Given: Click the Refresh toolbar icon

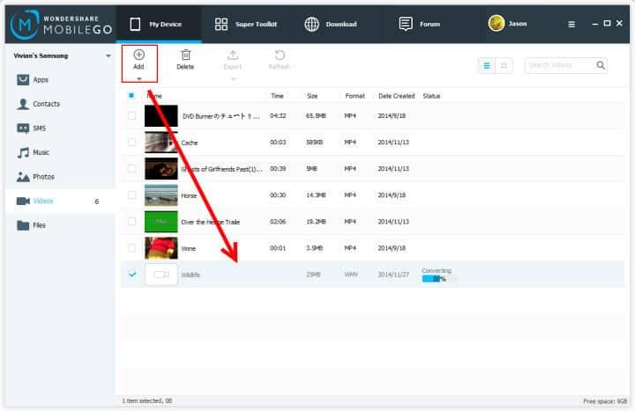Looking at the screenshot, I should pyautogui.click(x=280, y=55).
